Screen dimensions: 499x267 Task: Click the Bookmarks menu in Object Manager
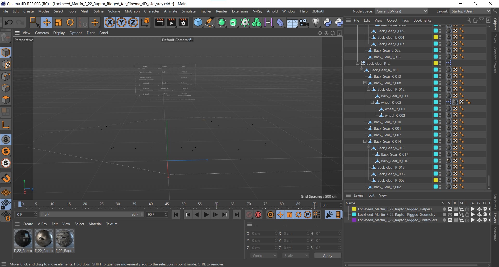click(422, 20)
